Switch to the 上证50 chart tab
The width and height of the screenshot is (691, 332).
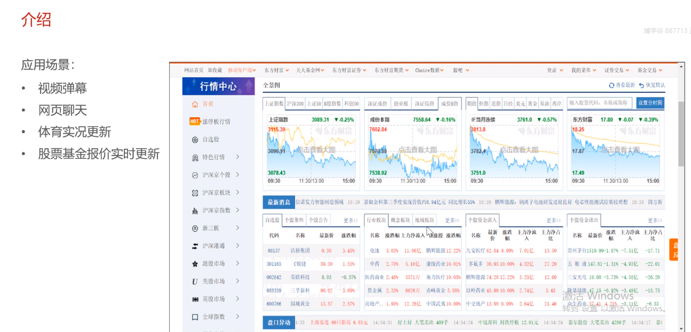314,103
